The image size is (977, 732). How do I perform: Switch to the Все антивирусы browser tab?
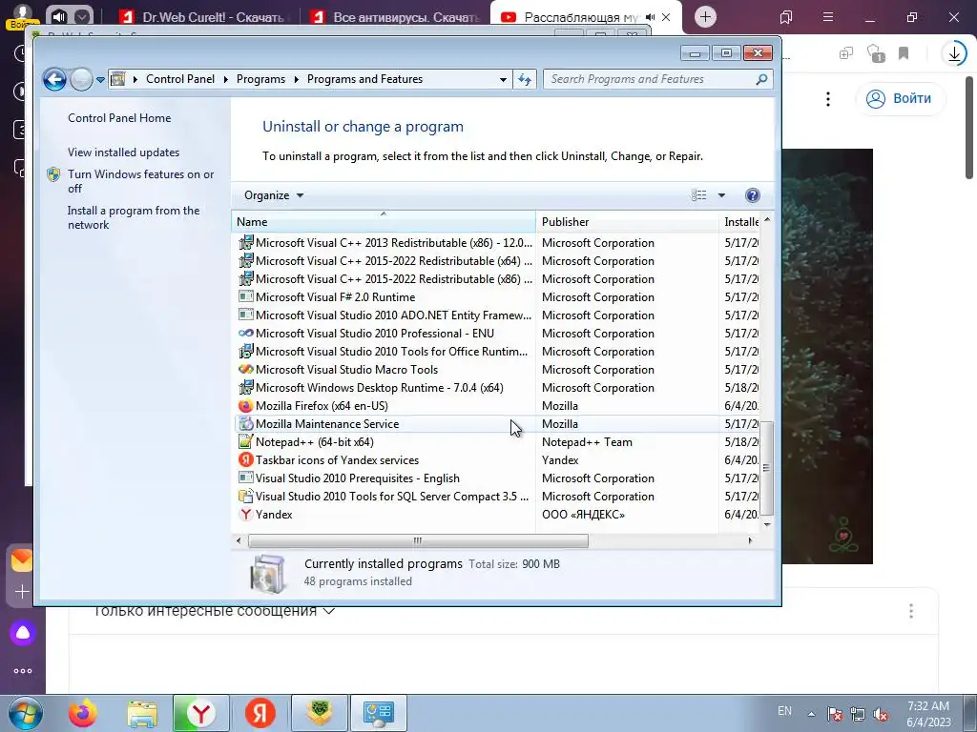click(396, 17)
